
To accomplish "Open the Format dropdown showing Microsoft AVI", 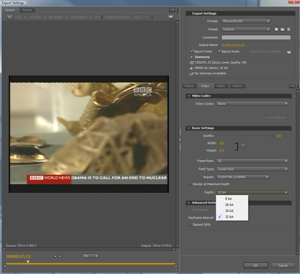I will pos(246,21).
